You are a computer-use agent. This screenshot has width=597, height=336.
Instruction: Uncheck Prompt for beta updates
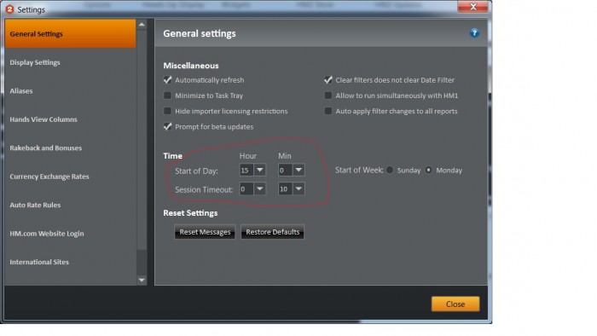point(167,127)
